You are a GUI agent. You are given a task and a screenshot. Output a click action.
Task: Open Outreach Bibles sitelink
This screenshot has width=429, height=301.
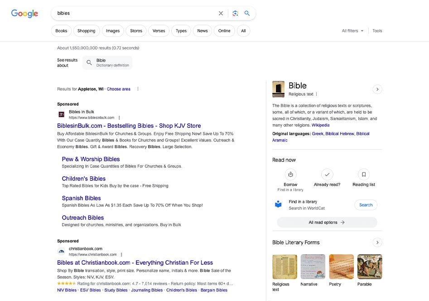pos(82,218)
